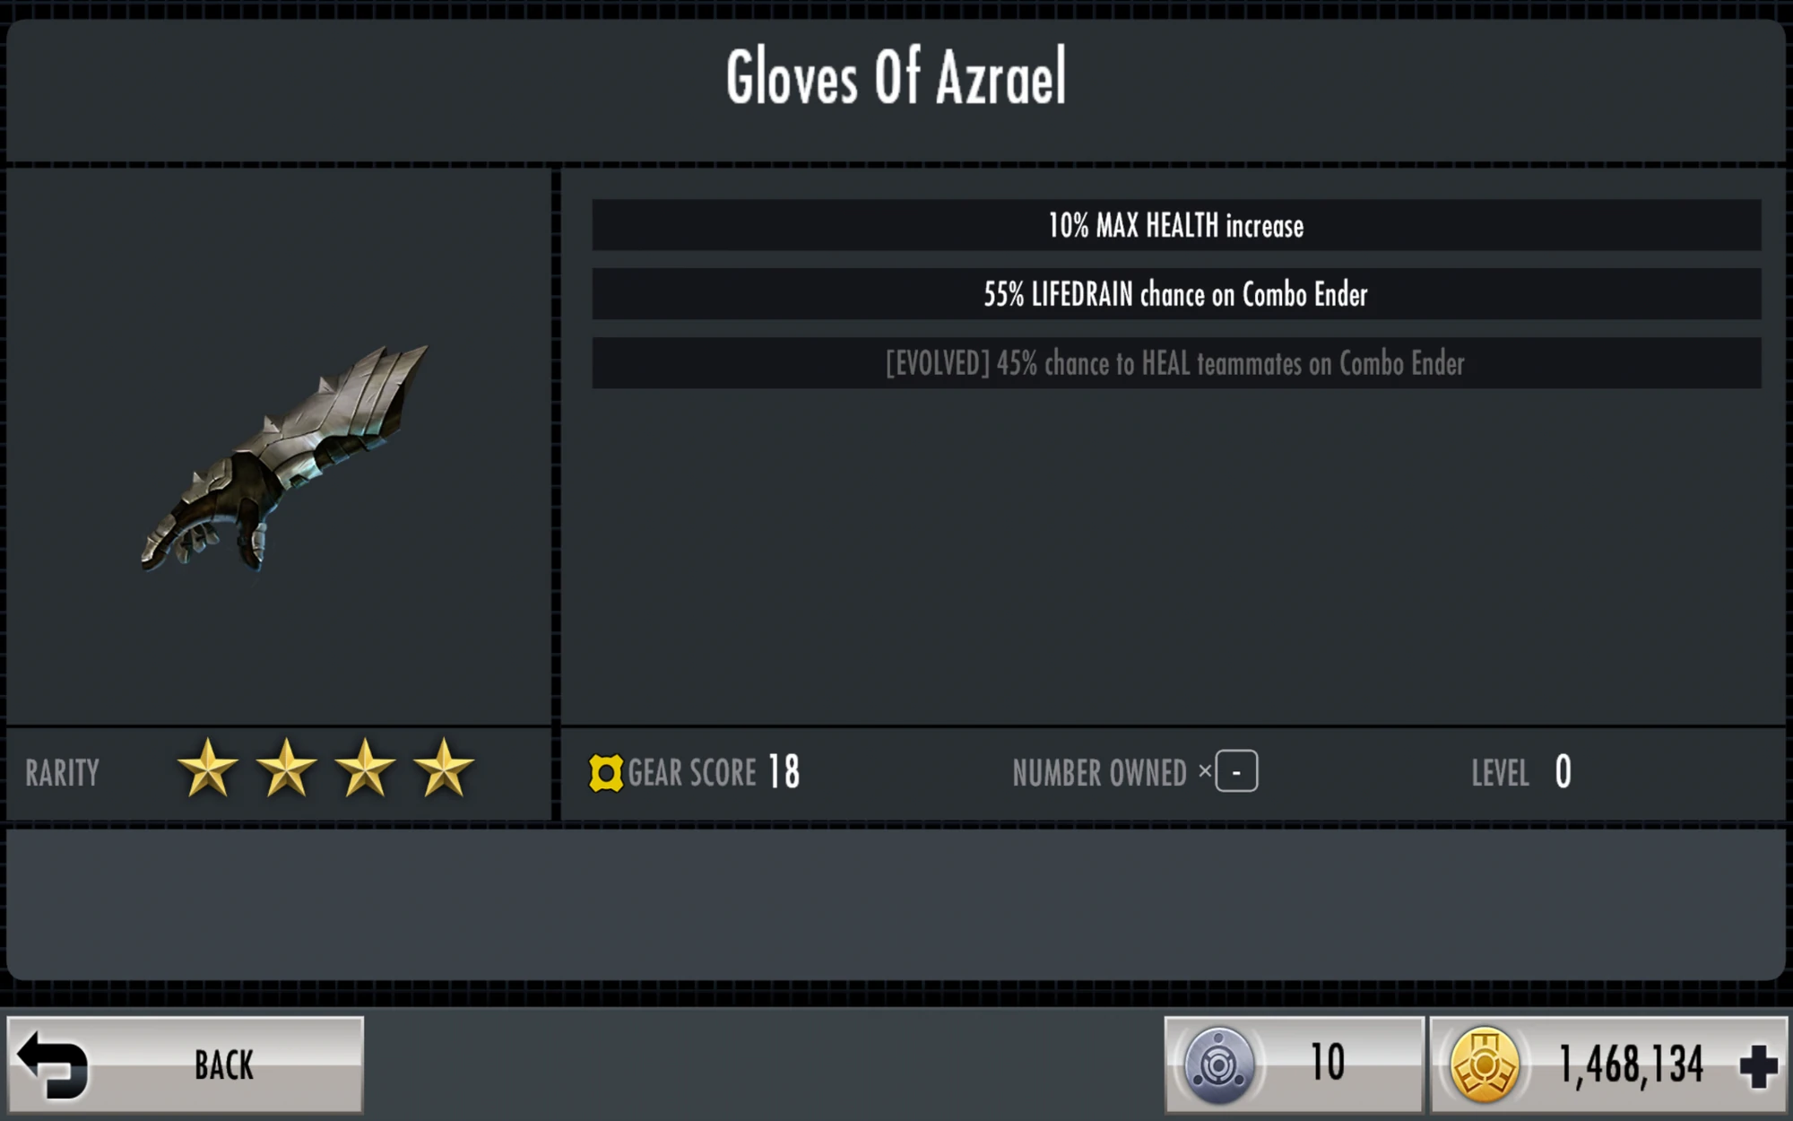Click the 1,468,134 credits balance
This screenshot has height=1121, width=1793.
pos(1631,1065)
